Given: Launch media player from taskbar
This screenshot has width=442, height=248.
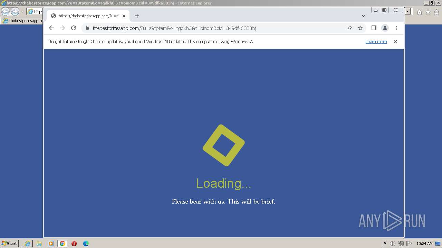Looking at the screenshot, I should [51, 244].
